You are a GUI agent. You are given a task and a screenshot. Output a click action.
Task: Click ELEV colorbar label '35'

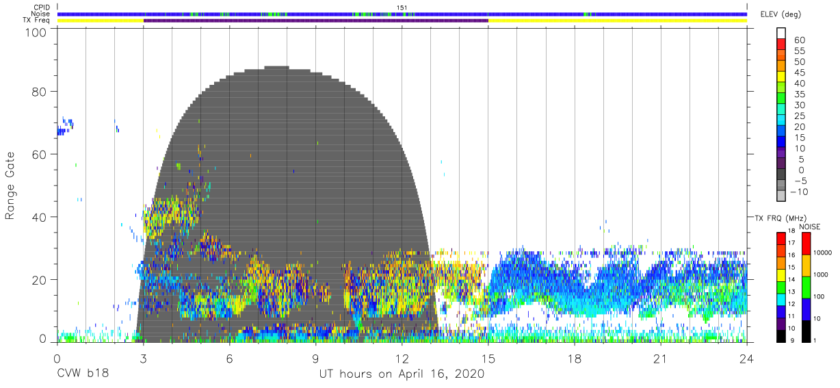point(799,94)
